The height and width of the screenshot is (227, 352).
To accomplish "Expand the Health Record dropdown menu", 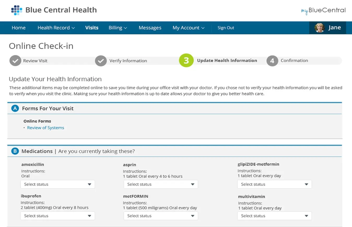I will pyautogui.click(x=56, y=28).
